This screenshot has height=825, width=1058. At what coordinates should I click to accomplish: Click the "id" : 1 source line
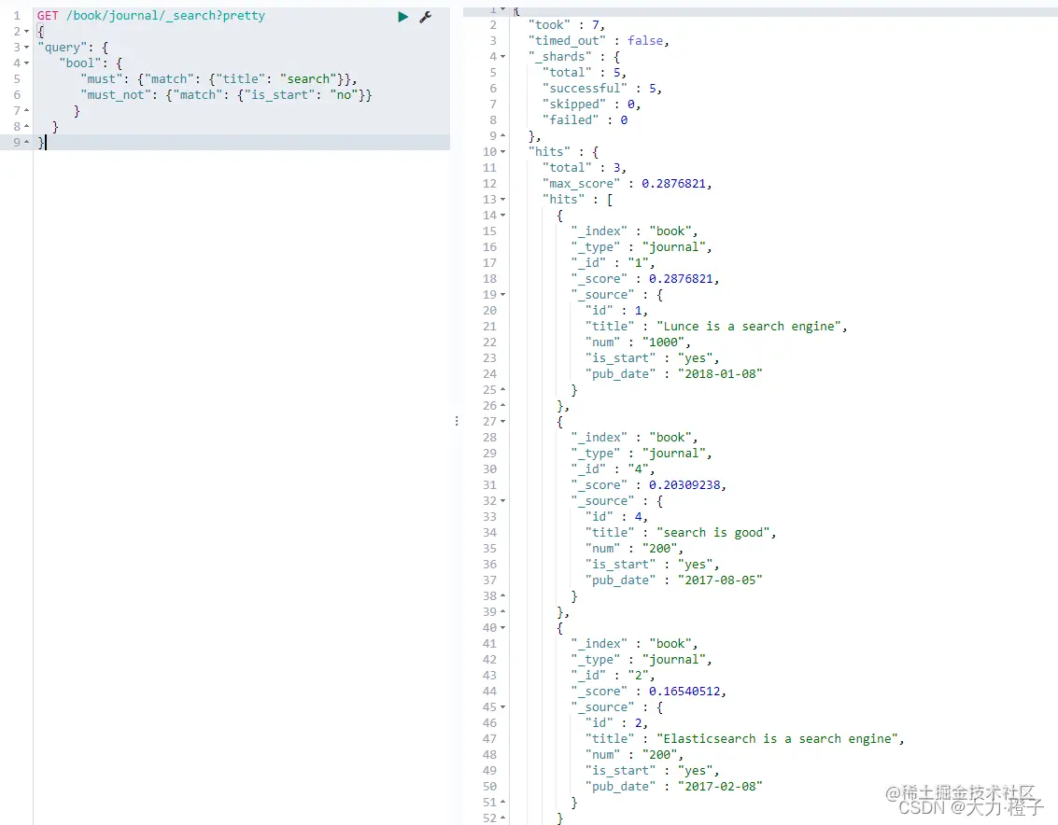point(616,311)
